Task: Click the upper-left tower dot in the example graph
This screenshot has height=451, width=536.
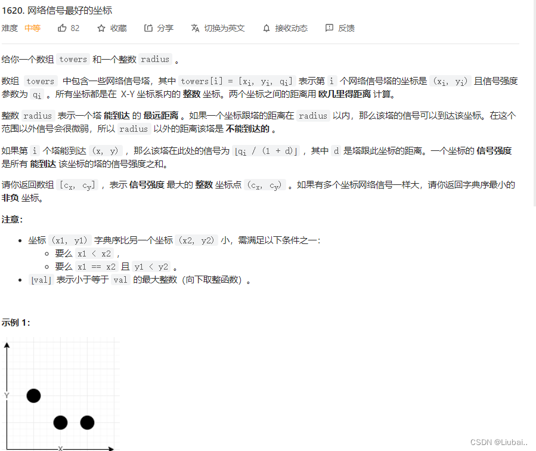Action: [33, 396]
